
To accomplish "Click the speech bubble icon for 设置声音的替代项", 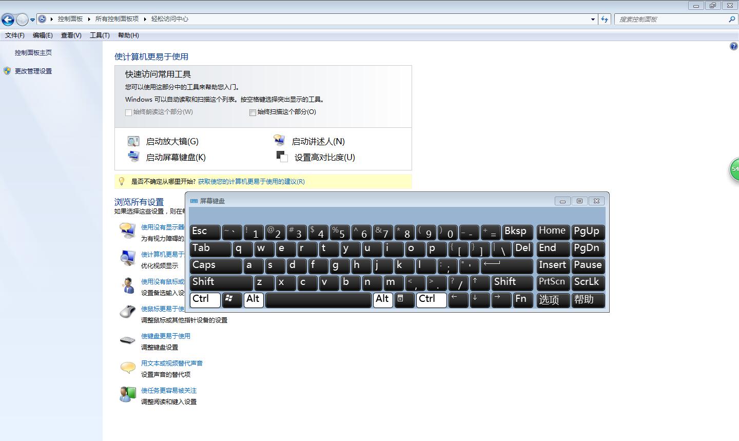I will 127,367.
